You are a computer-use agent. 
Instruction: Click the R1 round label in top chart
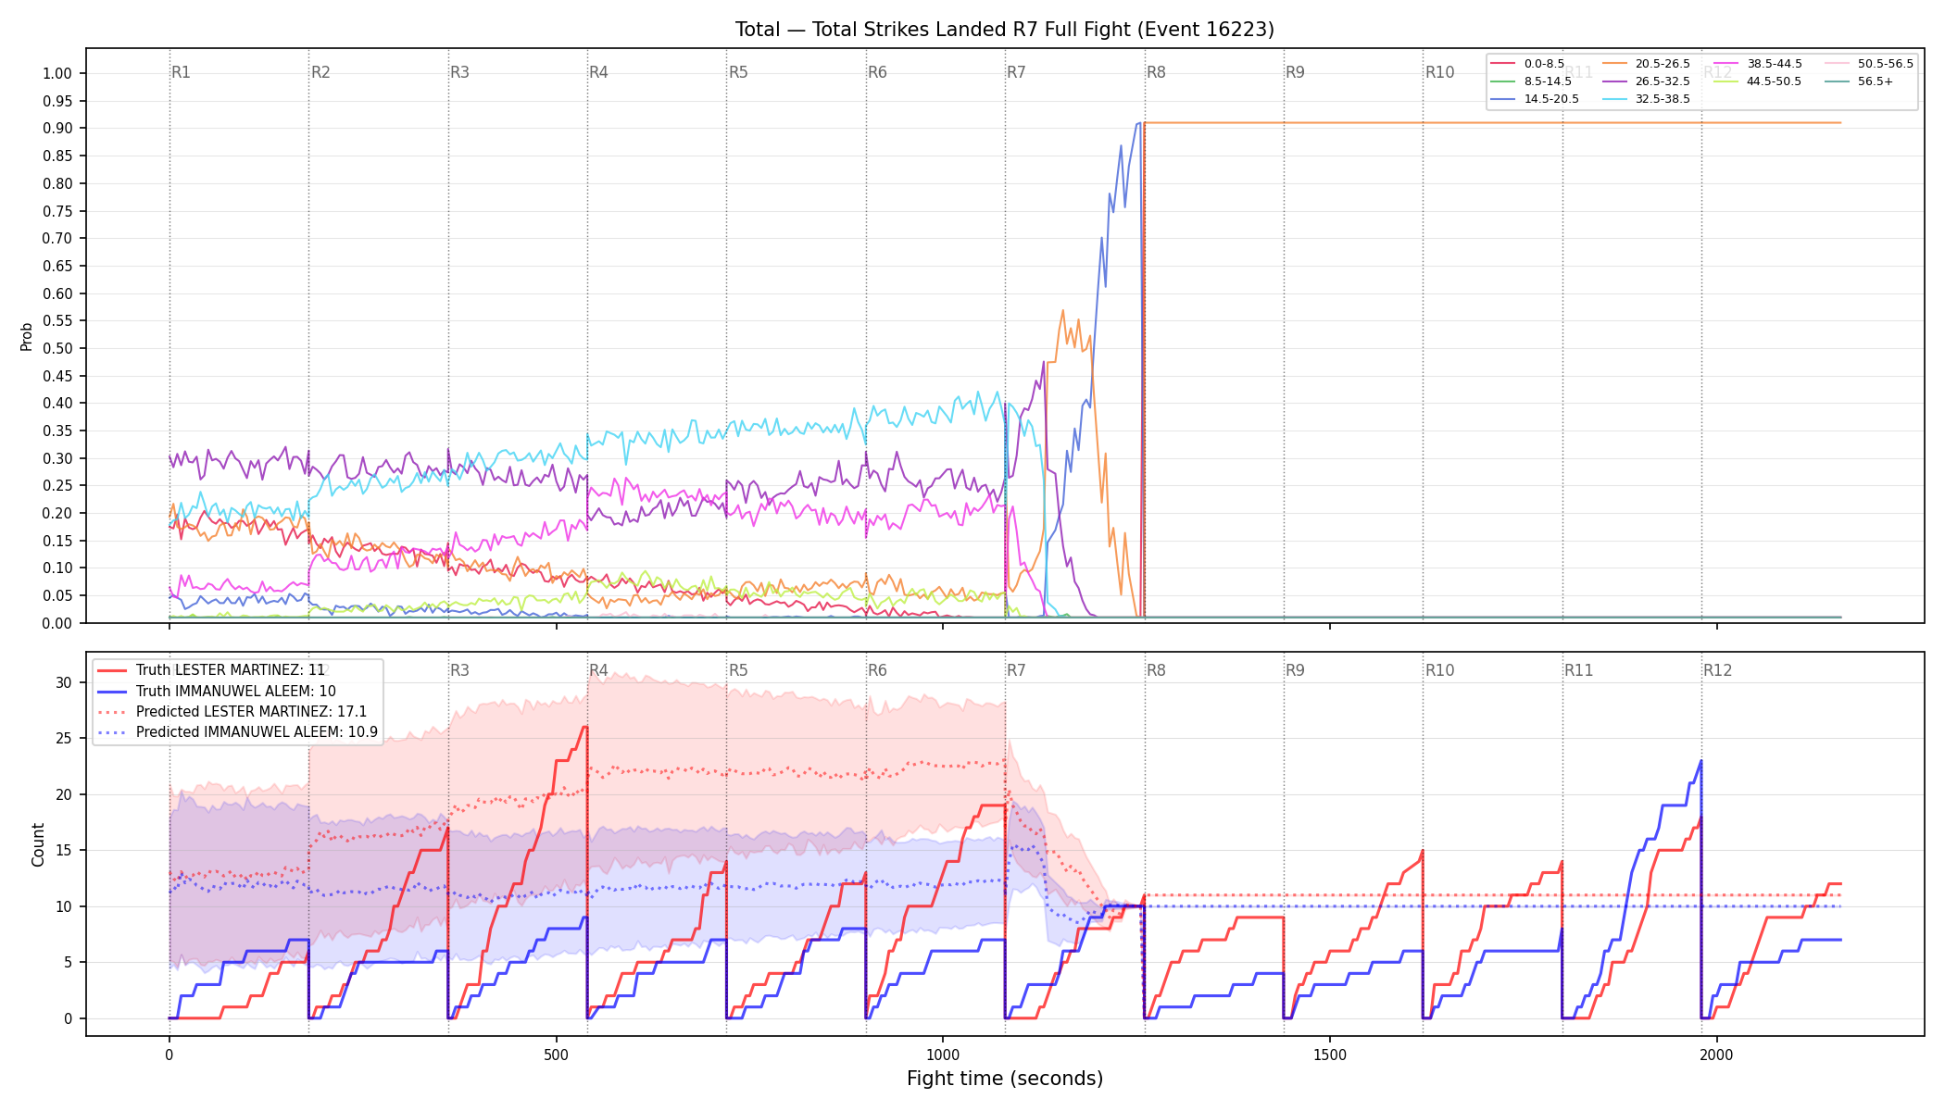181,72
